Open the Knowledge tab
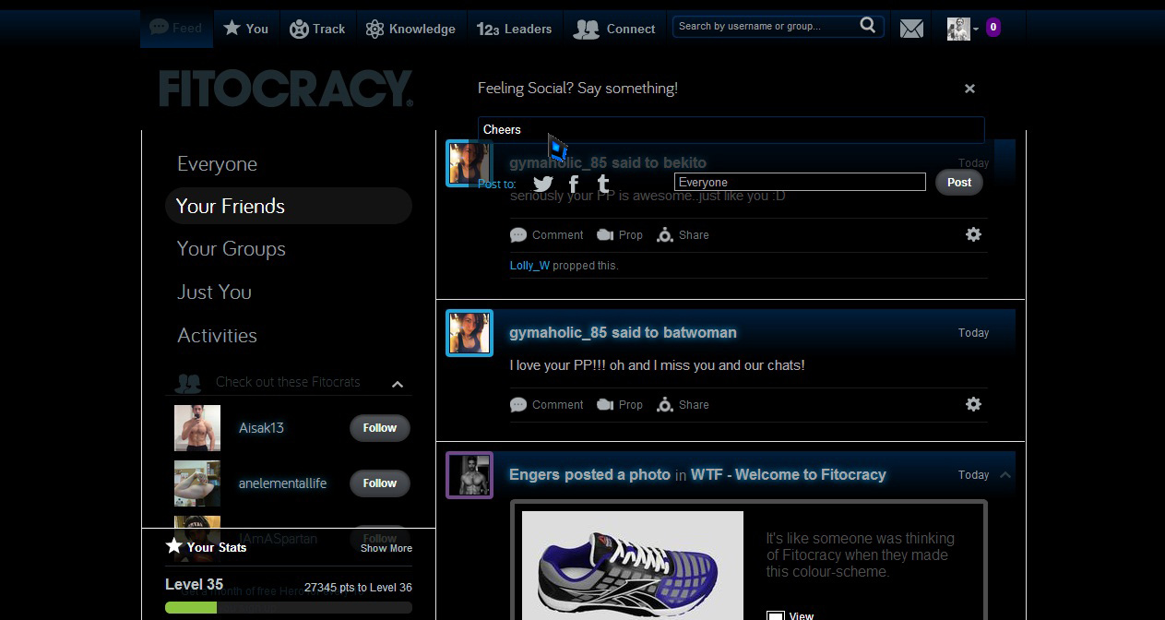 click(410, 29)
